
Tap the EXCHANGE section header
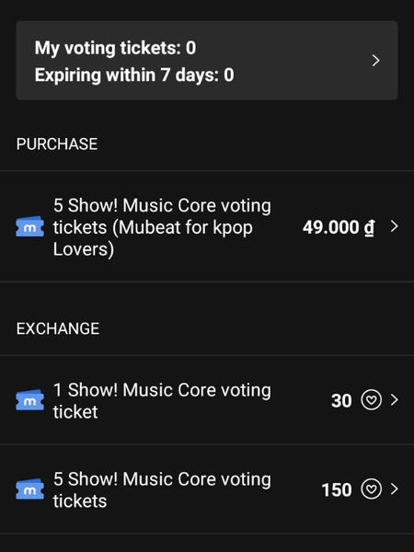pos(58,328)
